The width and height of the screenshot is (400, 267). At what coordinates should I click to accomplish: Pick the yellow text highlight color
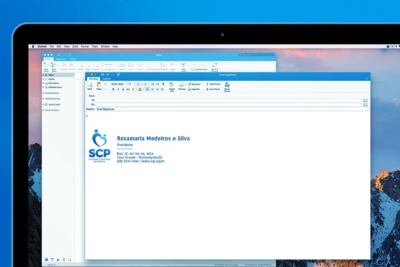coord(133,89)
